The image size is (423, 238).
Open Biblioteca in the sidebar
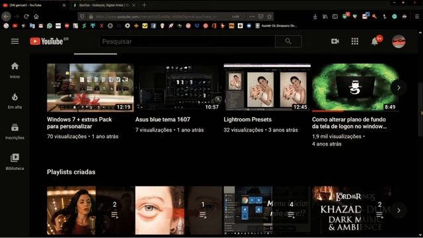(x=15, y=162)
